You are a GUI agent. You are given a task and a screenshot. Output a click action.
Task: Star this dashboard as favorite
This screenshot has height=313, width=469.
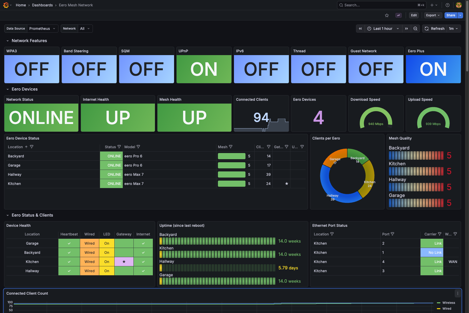point(387,15)
